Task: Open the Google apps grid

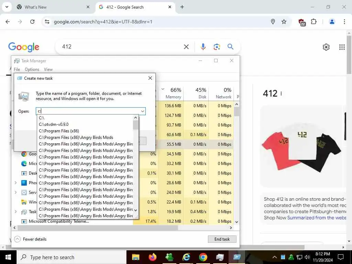Action: coord(342,47)
